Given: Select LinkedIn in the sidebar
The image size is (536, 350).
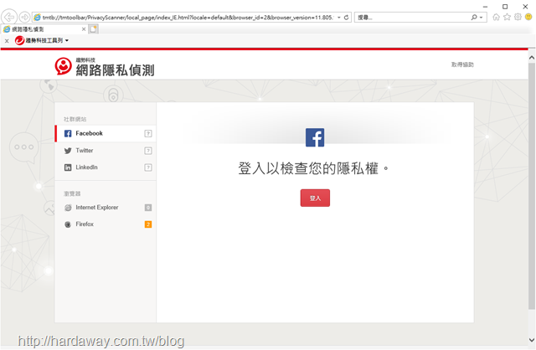Looking at the screenshot, I should coord(106,167).
